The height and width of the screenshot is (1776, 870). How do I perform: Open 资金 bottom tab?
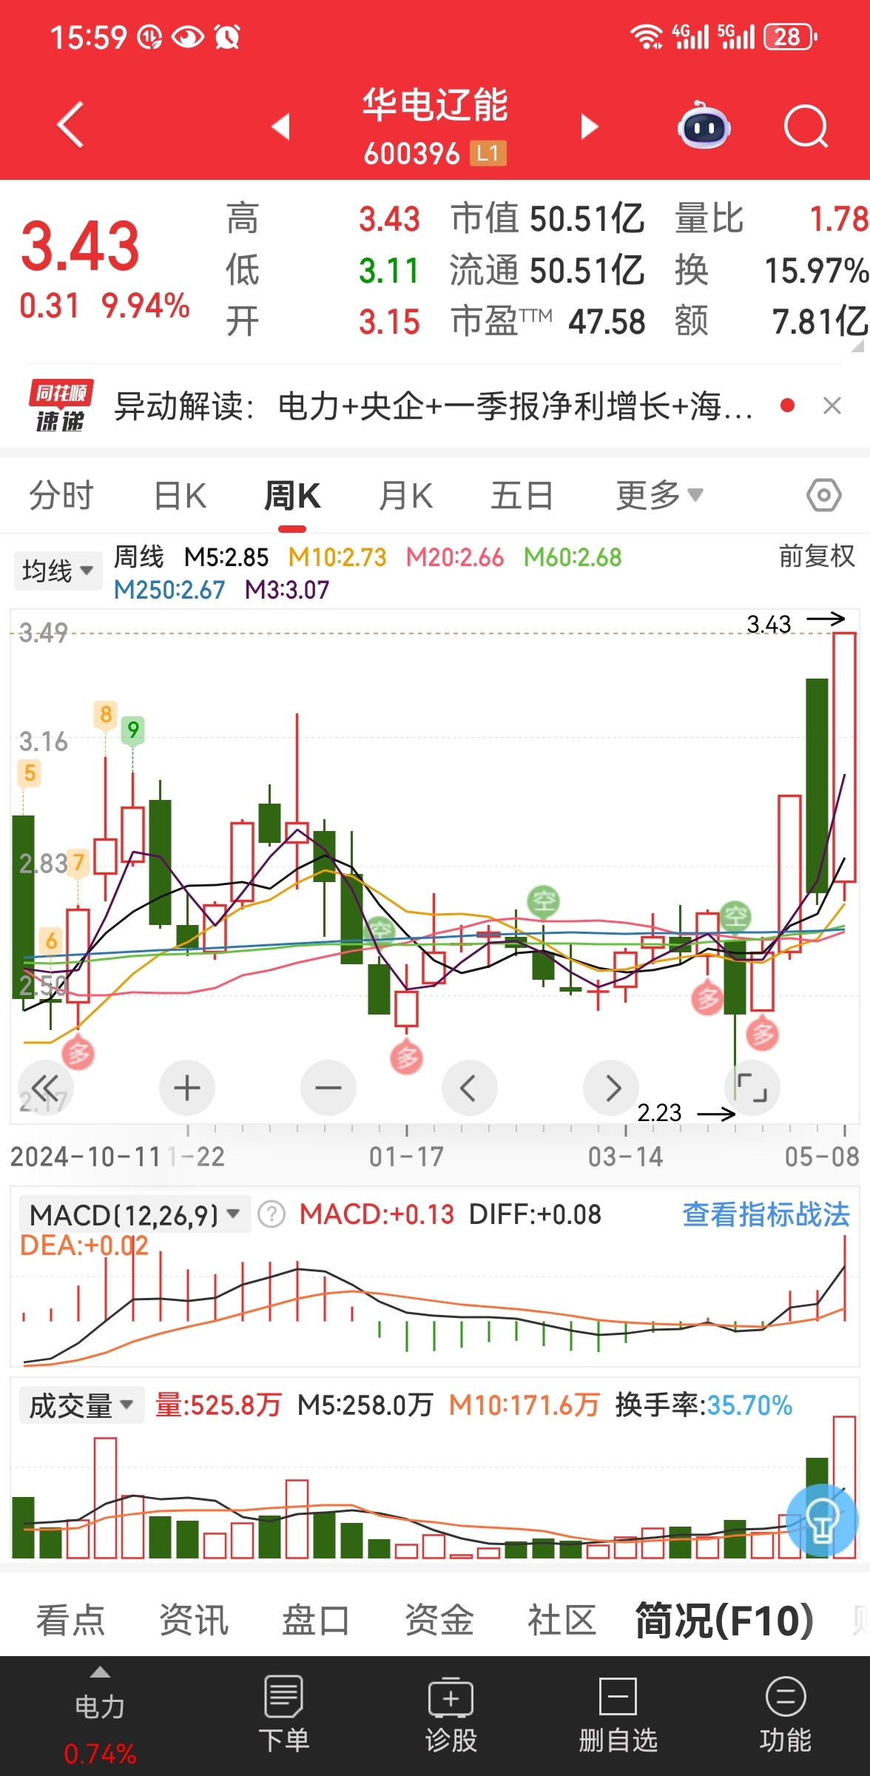point(439,1620)
